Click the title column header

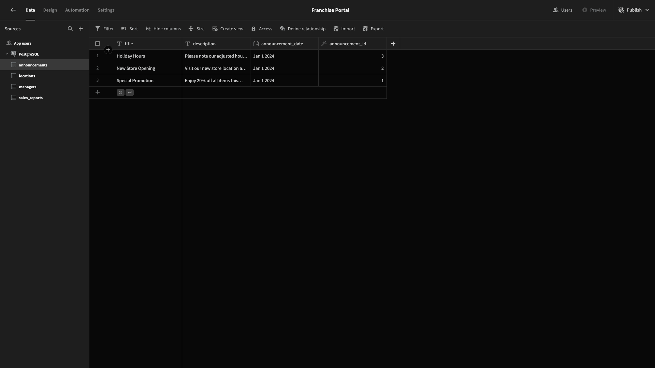(148, 44)
